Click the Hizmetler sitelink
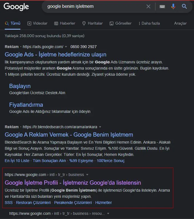Image resolution: width=194 pixels, height=219 pixels. tap(103, 203)
